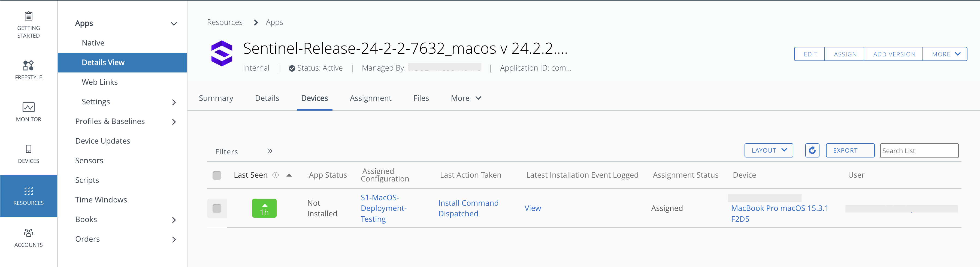
Task: Expand Books submenu chevron
Action: point(174,220)
